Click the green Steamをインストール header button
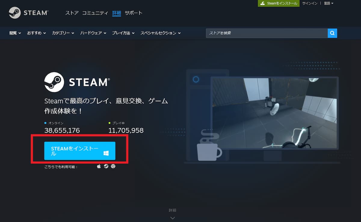The width and height of the screenshot is (361, 222). (x=279, y=3)
